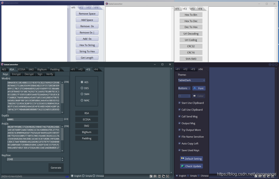
Task: Choose the MAC radio button
Action: [x=82, y=100]
